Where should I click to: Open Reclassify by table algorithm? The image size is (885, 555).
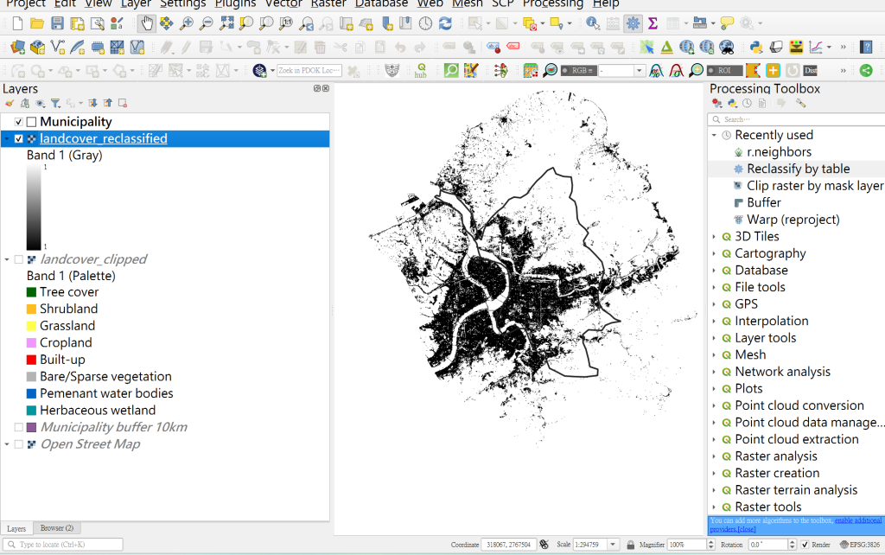coord(798,169)
